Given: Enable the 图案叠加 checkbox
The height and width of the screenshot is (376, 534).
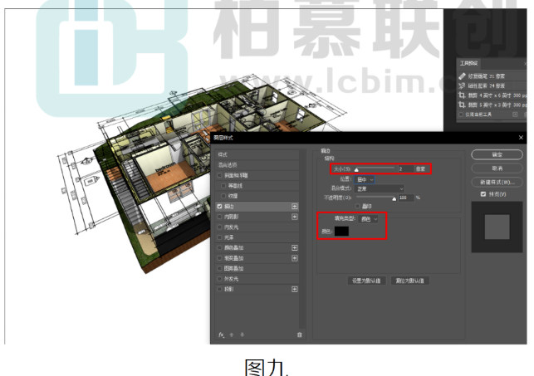Looking at the screenshot, I should point(219,268).
